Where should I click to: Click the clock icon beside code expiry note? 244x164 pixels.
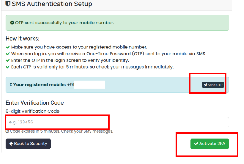tap(7, 131)
